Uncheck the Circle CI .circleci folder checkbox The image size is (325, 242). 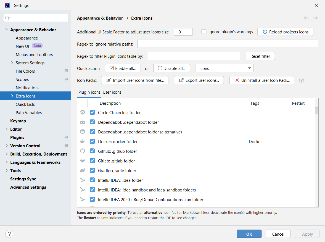pos(93,112)
